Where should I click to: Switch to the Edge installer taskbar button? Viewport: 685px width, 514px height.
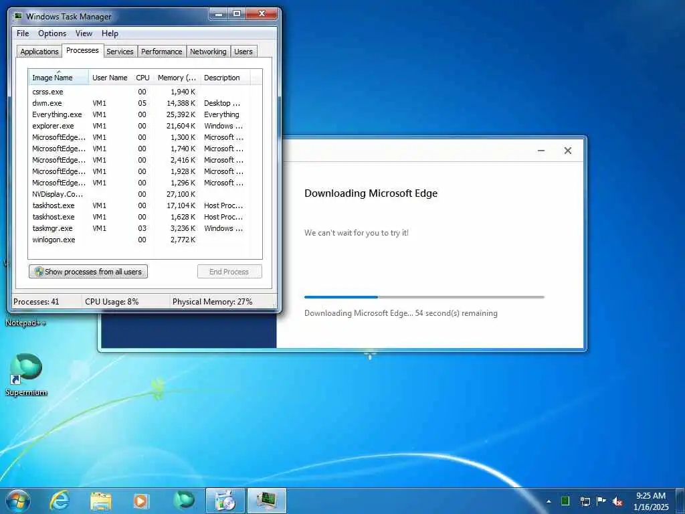point(225,501)
